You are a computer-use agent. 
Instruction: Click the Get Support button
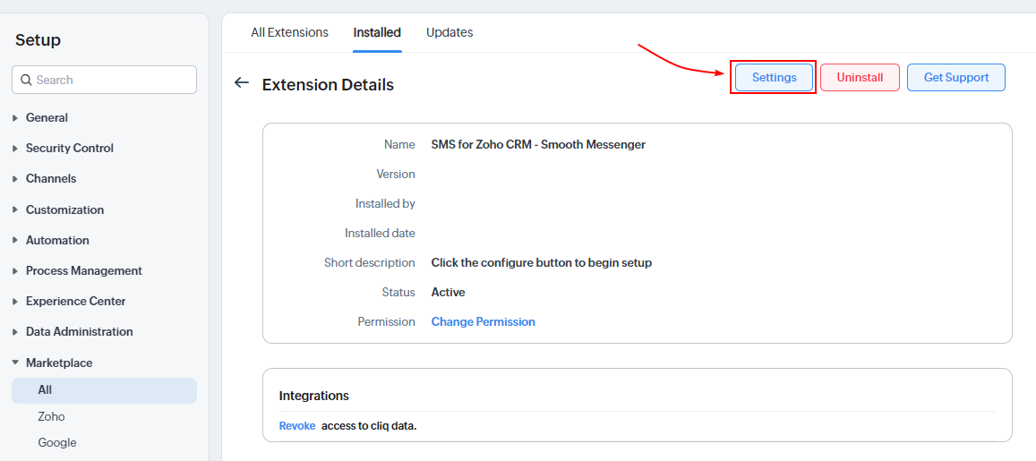pos(956,77)
